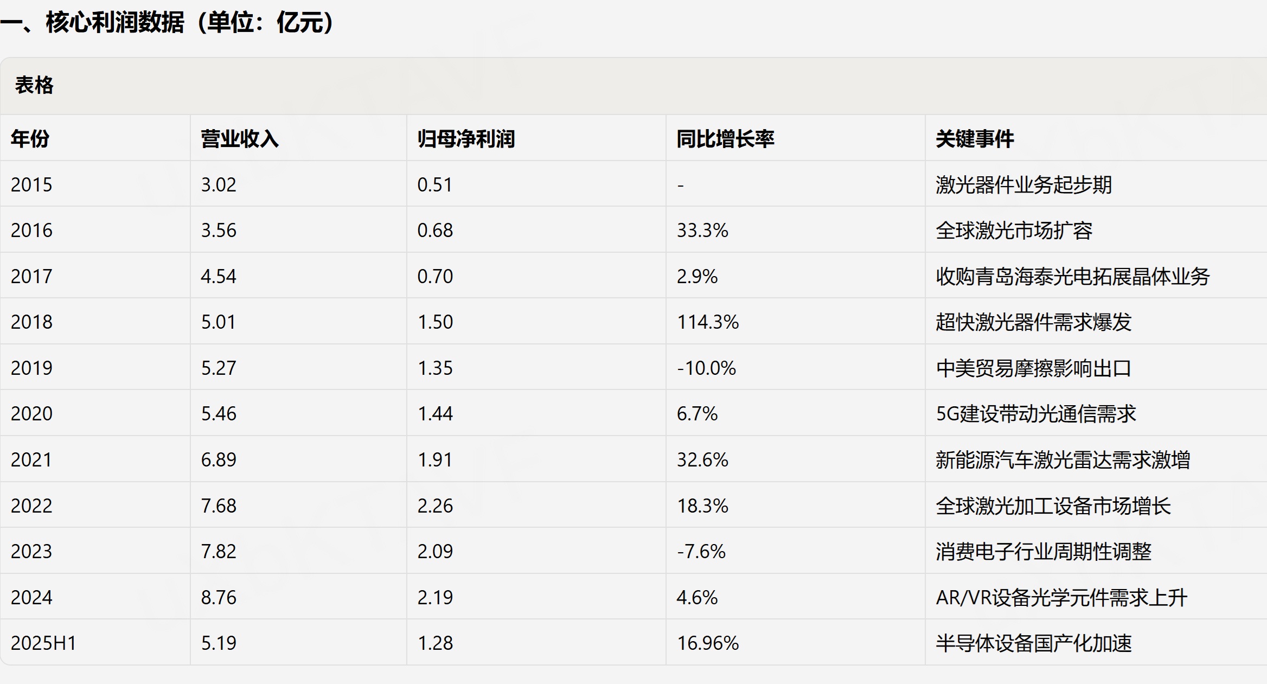Screen dimensions: 1267x684
Task: Select the 114.3% growth rate cell
Action: pyautogui.click(x=708, y=322)
